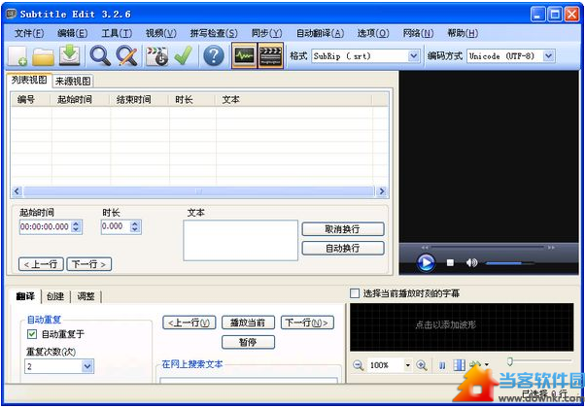
Task: Open the 同步(Y) menu
Action: [266, 33]
